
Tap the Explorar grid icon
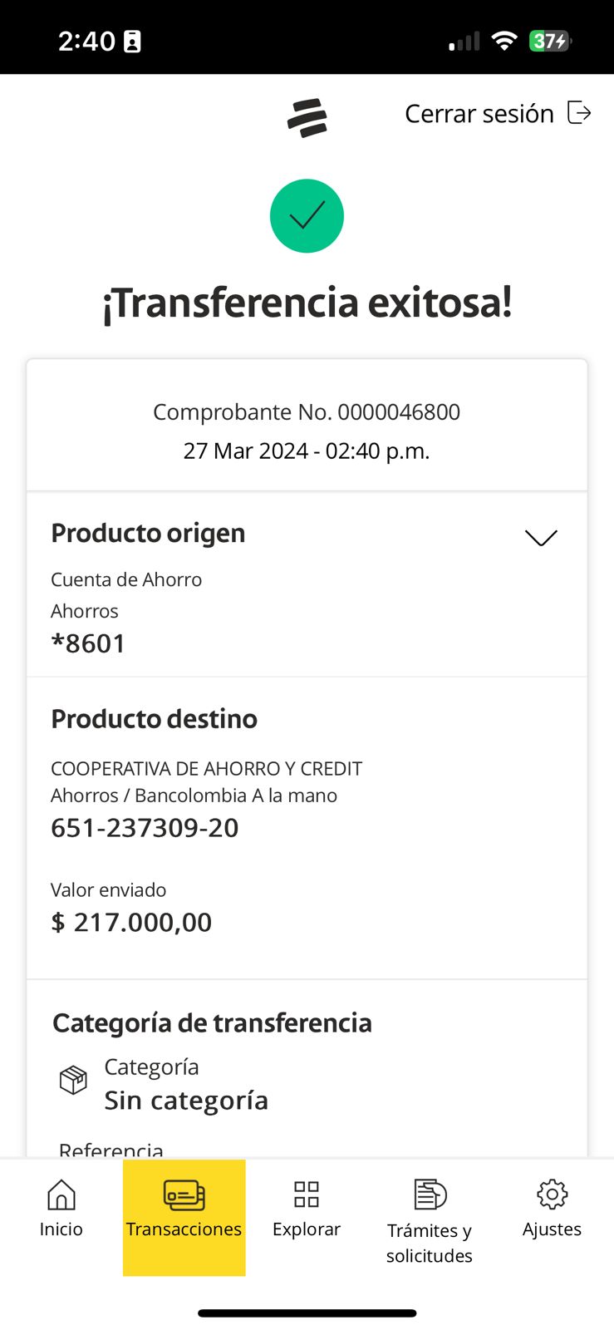[x=307, y=1195]
